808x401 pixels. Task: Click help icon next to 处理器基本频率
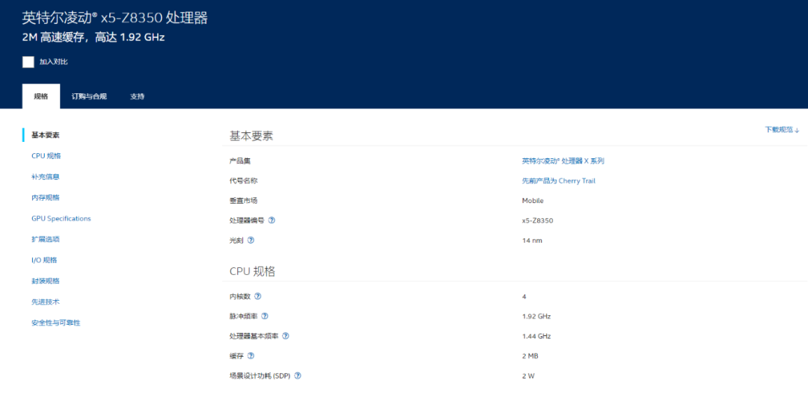(286, 336)
